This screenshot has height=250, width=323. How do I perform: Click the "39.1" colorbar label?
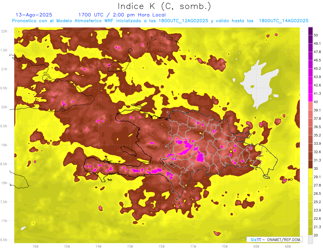317,110
